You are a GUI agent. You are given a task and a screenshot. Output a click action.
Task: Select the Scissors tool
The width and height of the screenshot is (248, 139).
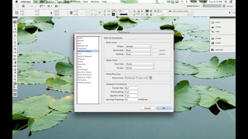pos(15,56)
